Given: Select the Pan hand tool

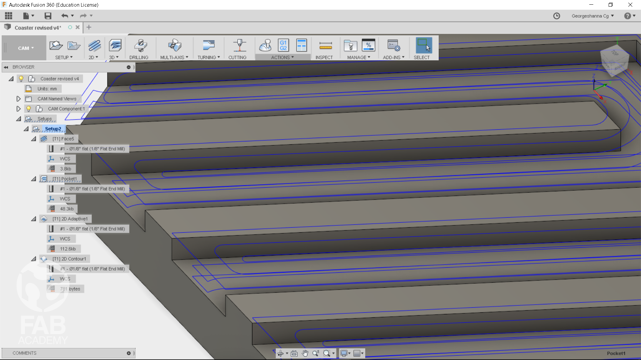Looking at the screenshot, I should 305,353.
